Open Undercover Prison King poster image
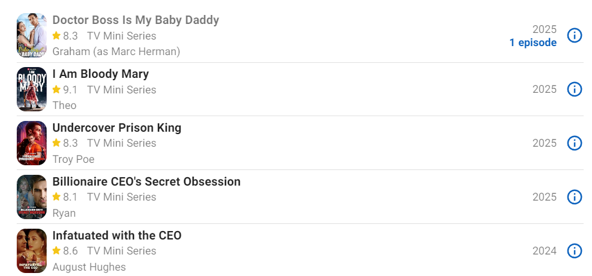The width and height of the screenshot is (592, 276). (32, 143)
